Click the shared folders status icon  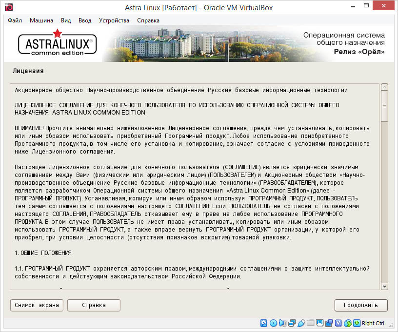pyautogui.click(x=310, y=323)
